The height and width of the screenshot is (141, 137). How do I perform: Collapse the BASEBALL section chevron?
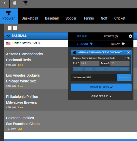[8, 36]
